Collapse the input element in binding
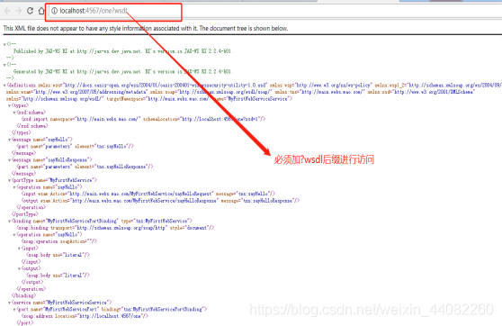This screenshot has height=326, width=502. point(19,249)
